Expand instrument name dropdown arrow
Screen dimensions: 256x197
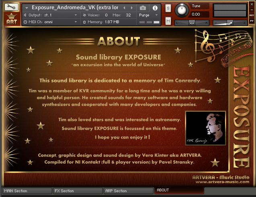pyautogui.click(x=27, y=8)
